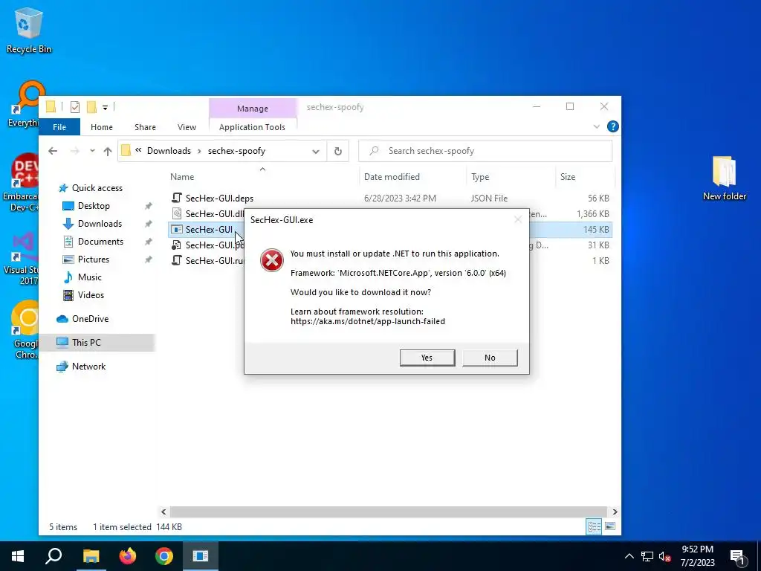The height and width of the screenshot is (571, 761).
Task: Select the SecHex-GUI.runtimeconfig file row
Action: (207, 260)
